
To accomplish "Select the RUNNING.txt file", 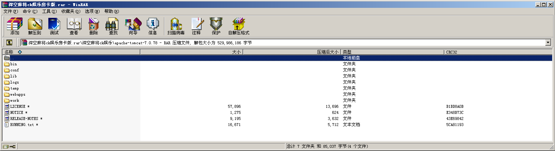I will coord(22,125).
